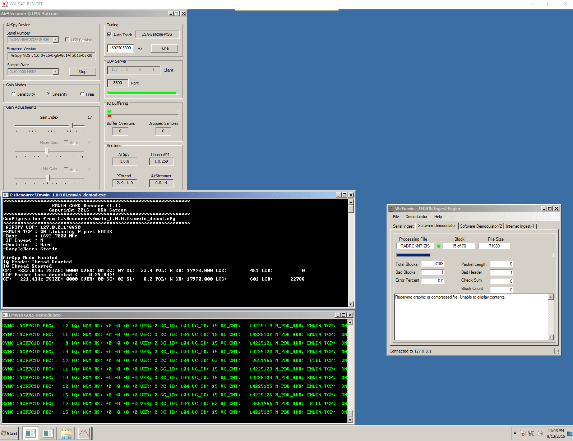Click the Gain Index slider handle
Image resolution: width=573 pixels, height=441 pixels.
coord(71,126)
